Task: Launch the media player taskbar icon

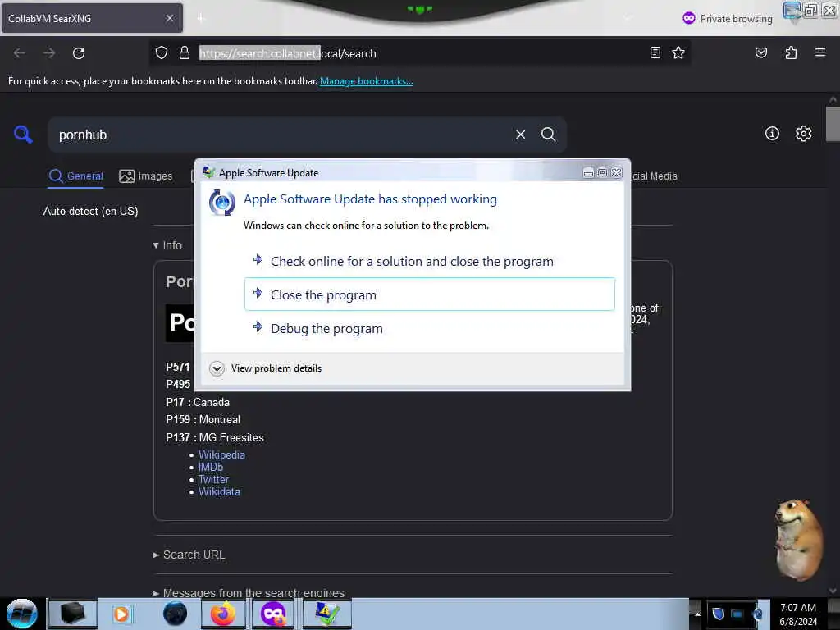Action: tap(121, 614)
